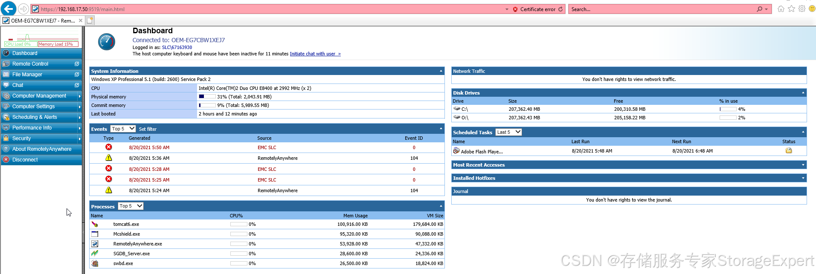Click the Certificate error warning
The height and width of the screenshot is (274, 816).
point(534,9)
